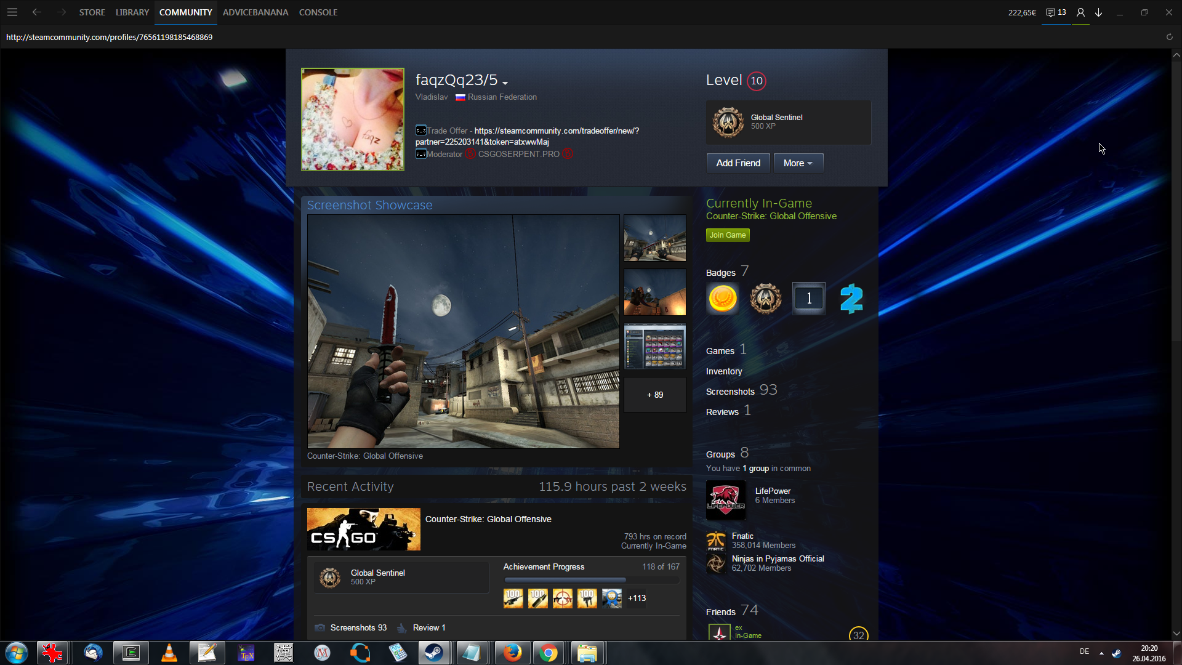This screenshot has width=1182, height=665.
Task: Click the friends profile icon in top bar
Action: pos(1080,12)
